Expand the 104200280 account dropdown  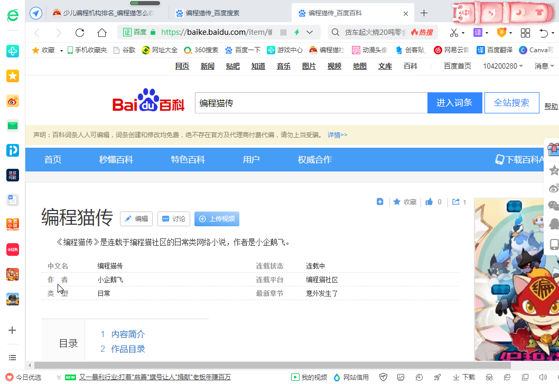coord(521,66)
